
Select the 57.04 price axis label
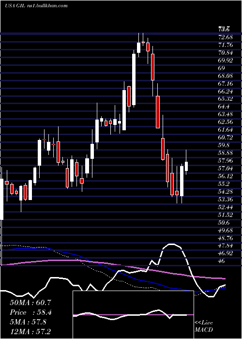point(226,168)
